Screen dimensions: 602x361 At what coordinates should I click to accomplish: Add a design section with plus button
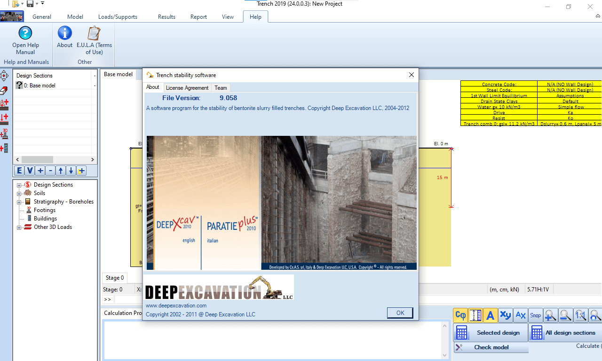click(40, 171)
